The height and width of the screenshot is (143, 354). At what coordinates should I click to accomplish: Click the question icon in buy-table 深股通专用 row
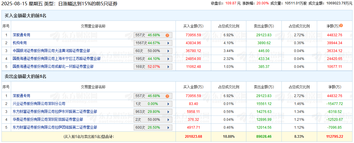(167, 35)
